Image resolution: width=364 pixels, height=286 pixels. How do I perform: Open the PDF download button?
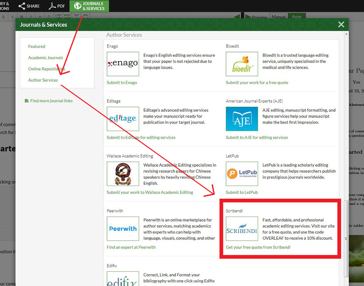[57, 6]
